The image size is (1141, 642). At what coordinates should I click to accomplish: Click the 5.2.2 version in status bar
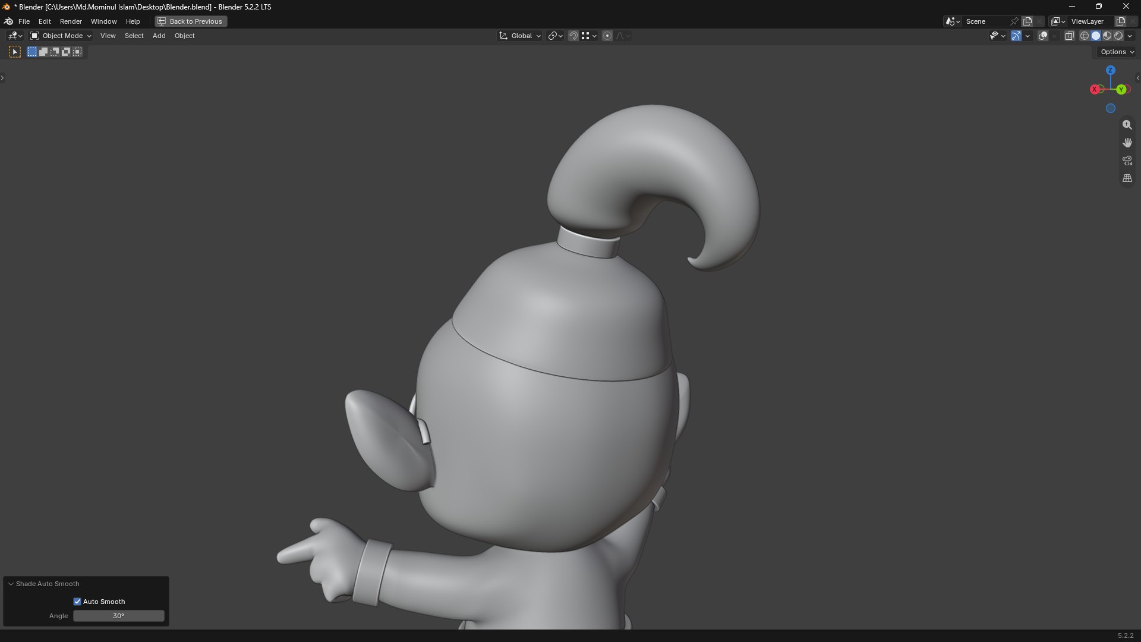1126,635
